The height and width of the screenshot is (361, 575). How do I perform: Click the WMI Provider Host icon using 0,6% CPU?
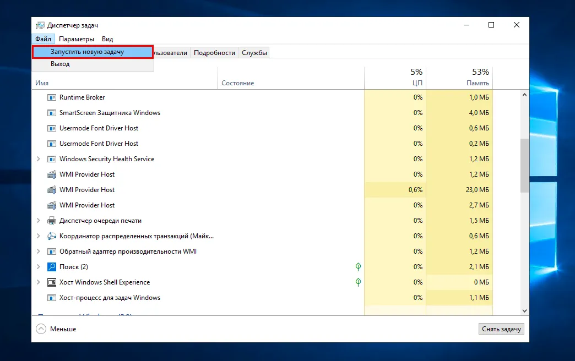pos(52,190)
